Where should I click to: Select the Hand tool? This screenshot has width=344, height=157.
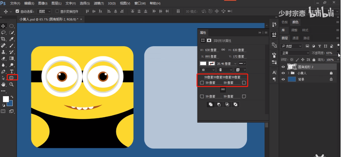3,84
